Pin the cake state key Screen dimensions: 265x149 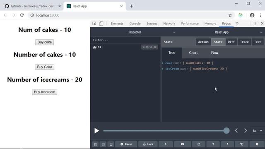pyautogui.click(x=177, y=63)
